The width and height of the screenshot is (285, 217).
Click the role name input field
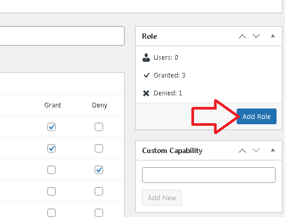(x=62, y=36)
